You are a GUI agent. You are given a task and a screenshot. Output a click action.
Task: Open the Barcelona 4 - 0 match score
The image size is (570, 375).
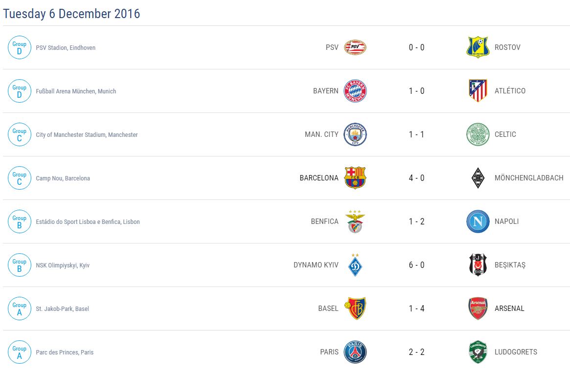click(x=416, y=178)
